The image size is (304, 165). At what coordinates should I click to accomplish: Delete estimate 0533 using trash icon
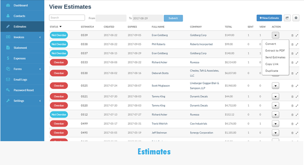coord(292,63)
